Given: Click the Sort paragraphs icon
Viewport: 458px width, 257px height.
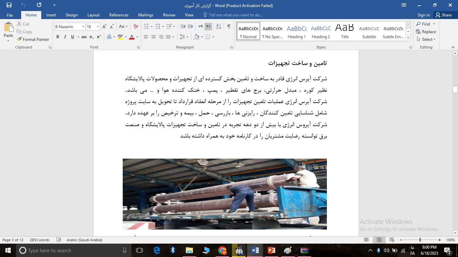Looking at the screenshot, I should [219, 26].
